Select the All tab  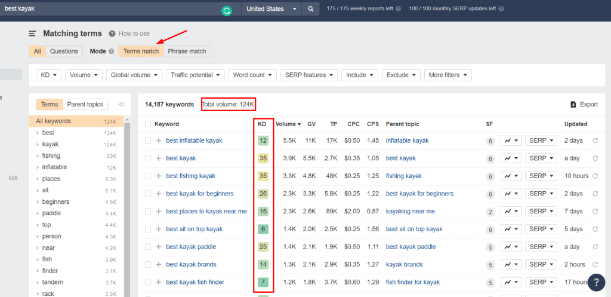(38, 51)
